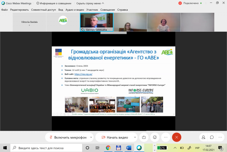This screenshot has width=227, height=152.
Task: Expand microphone options dropdown arrow
Action: (91, 137)
